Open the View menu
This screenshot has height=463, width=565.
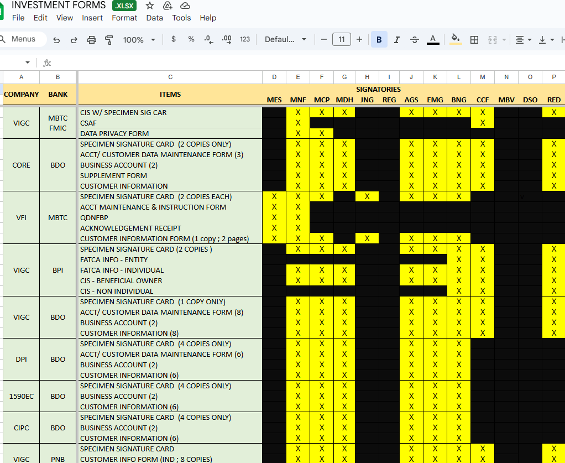65,18
